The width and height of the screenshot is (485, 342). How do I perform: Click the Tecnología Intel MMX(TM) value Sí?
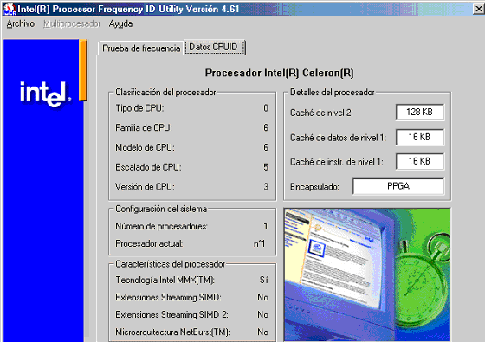tap(264, 280)
